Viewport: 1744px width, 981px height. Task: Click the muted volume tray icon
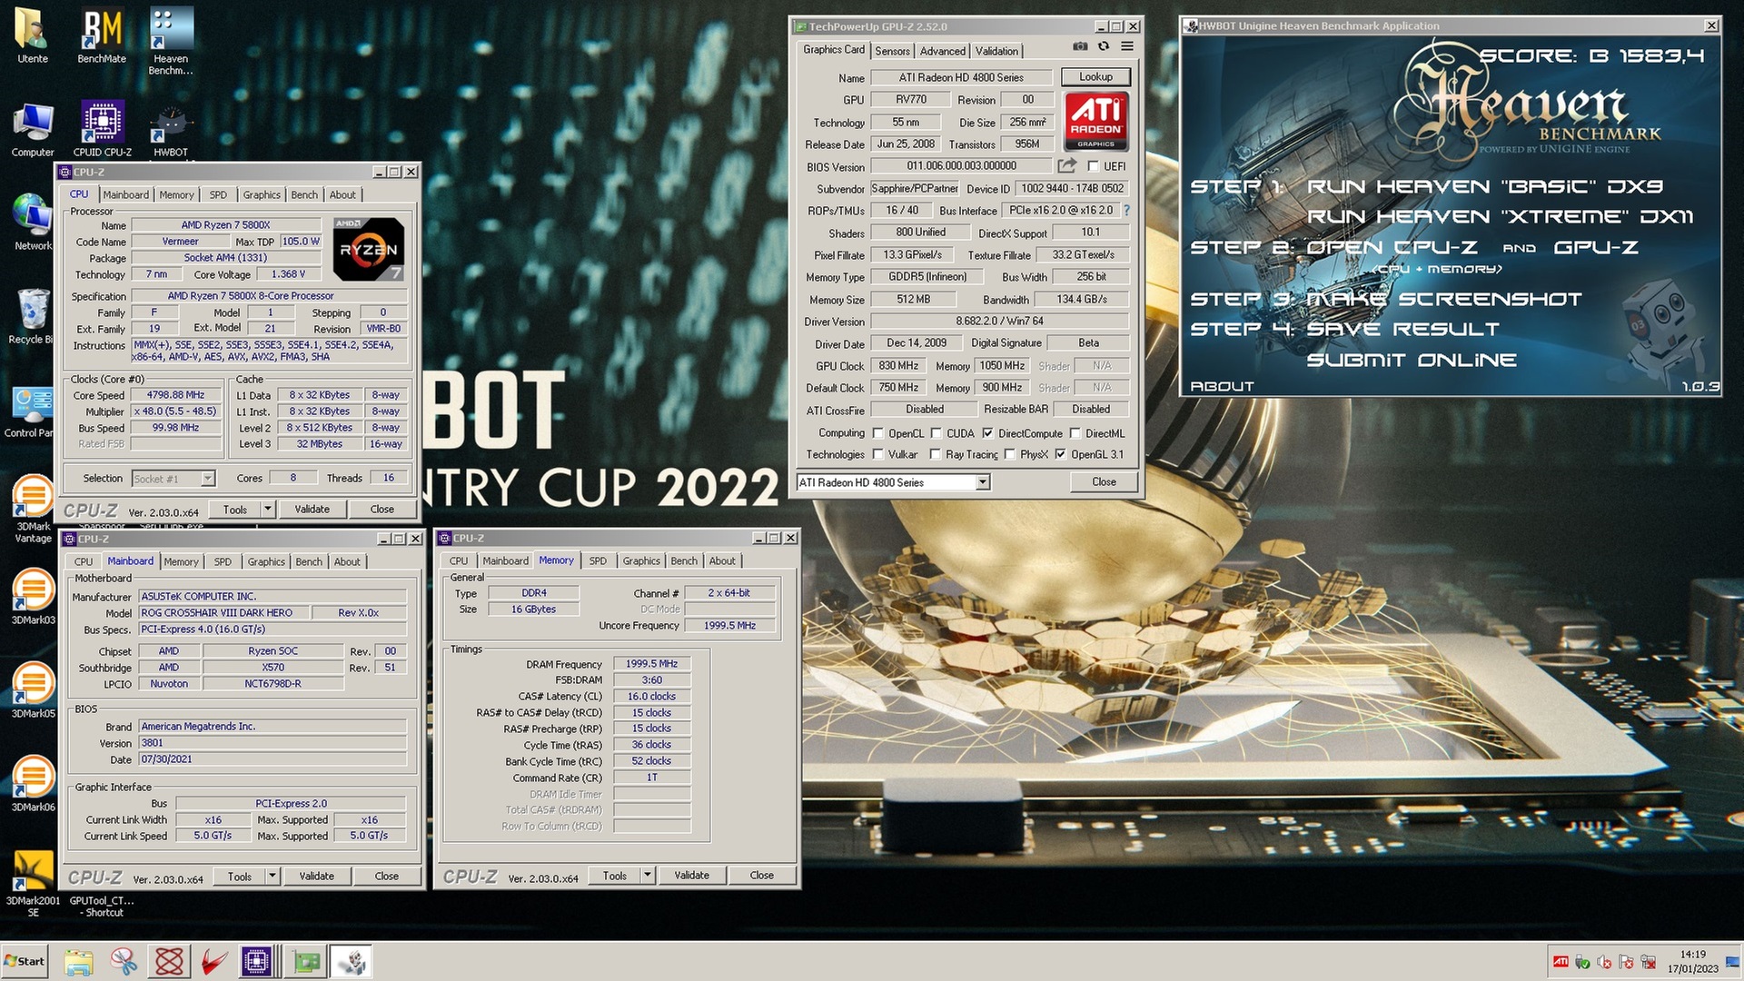pos(1604,962)
